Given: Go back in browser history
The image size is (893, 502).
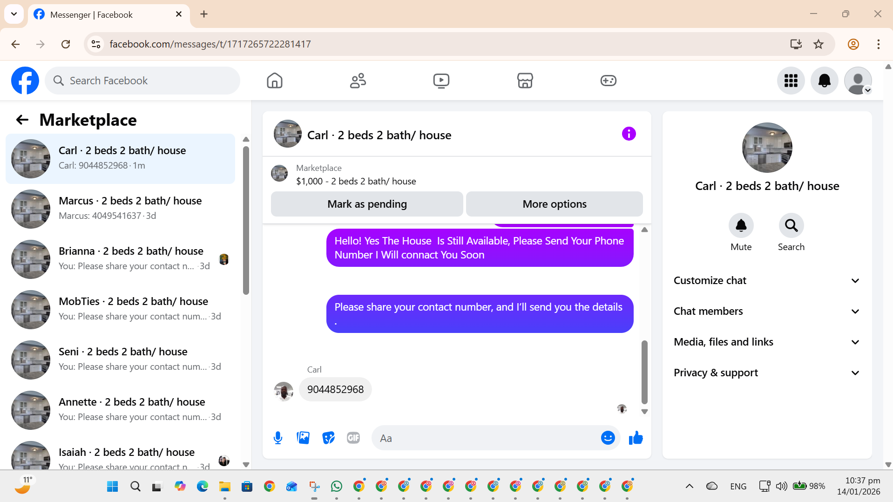Looking at the screenshot, I should point(15,44).
